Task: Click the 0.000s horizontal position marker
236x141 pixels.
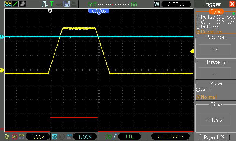Action: [99, 11]
